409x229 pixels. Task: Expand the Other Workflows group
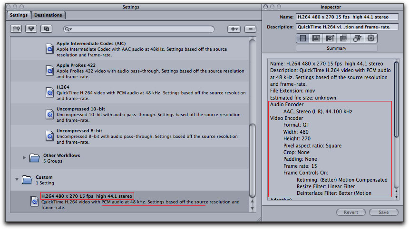[24, 157]
